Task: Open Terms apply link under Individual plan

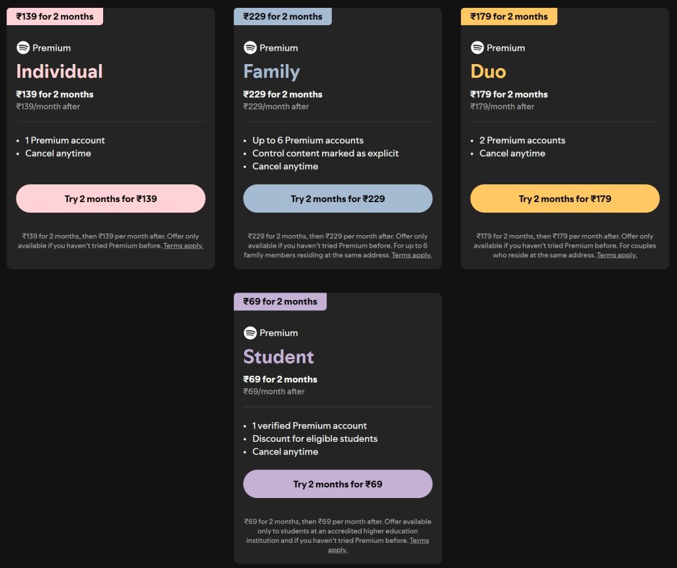Action: click(x=183, y=246)
